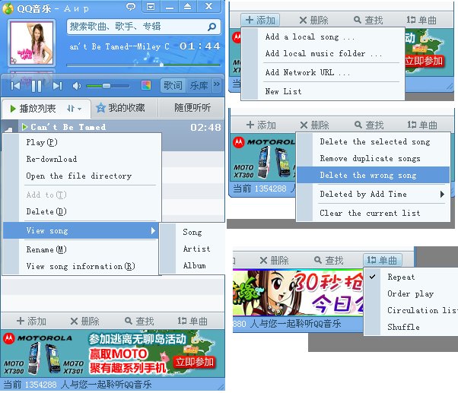Click 查找 button next to the highlighted 单曲
The height and width of the screenshot is (393, 458).
click(x=329, y=260)
